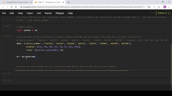The image size is (172, 96).
Task: Switch to the Youtube/Python Programming tab
Action: tap(17, 2)
